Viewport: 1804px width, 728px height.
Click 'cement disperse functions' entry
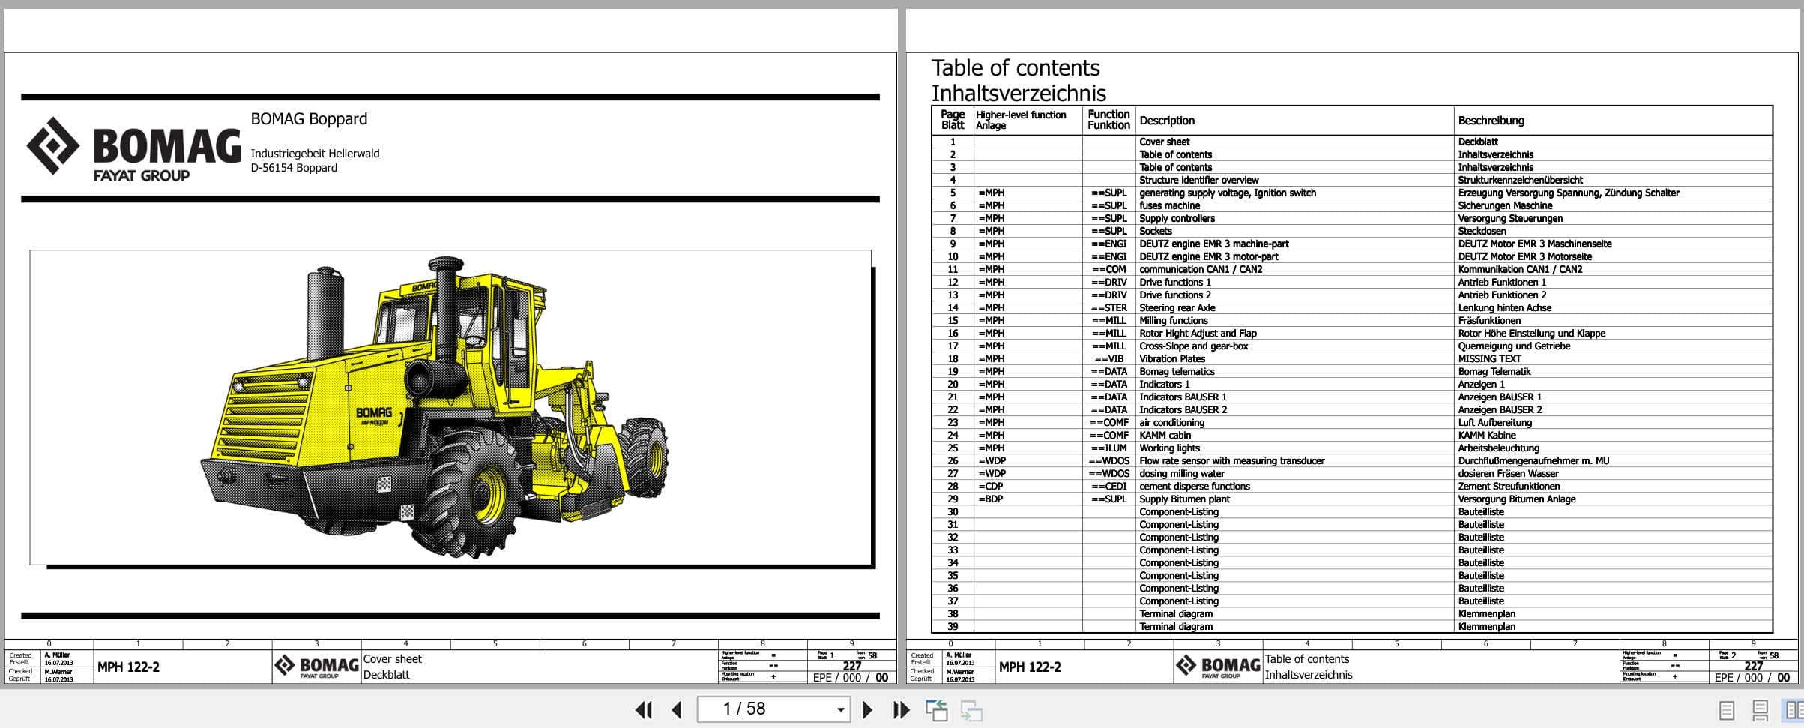coord(1195,486)
